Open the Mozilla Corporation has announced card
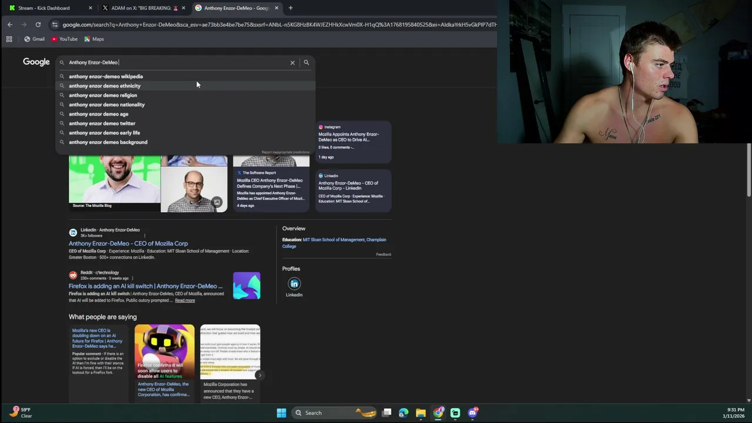 230,362
